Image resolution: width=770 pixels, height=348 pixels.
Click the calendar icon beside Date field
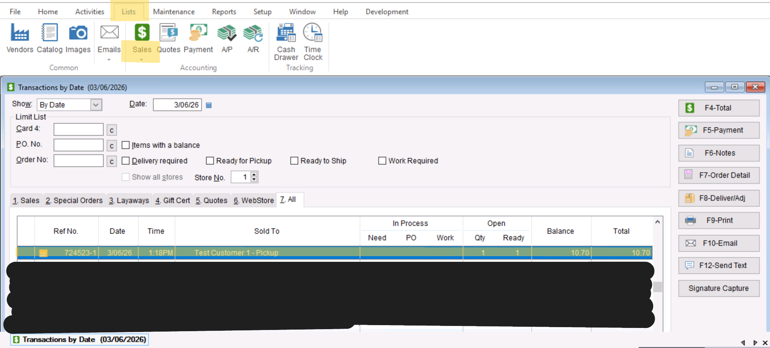[x=209, y=105]
